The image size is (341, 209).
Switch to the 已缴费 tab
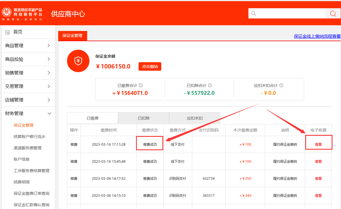93,118
